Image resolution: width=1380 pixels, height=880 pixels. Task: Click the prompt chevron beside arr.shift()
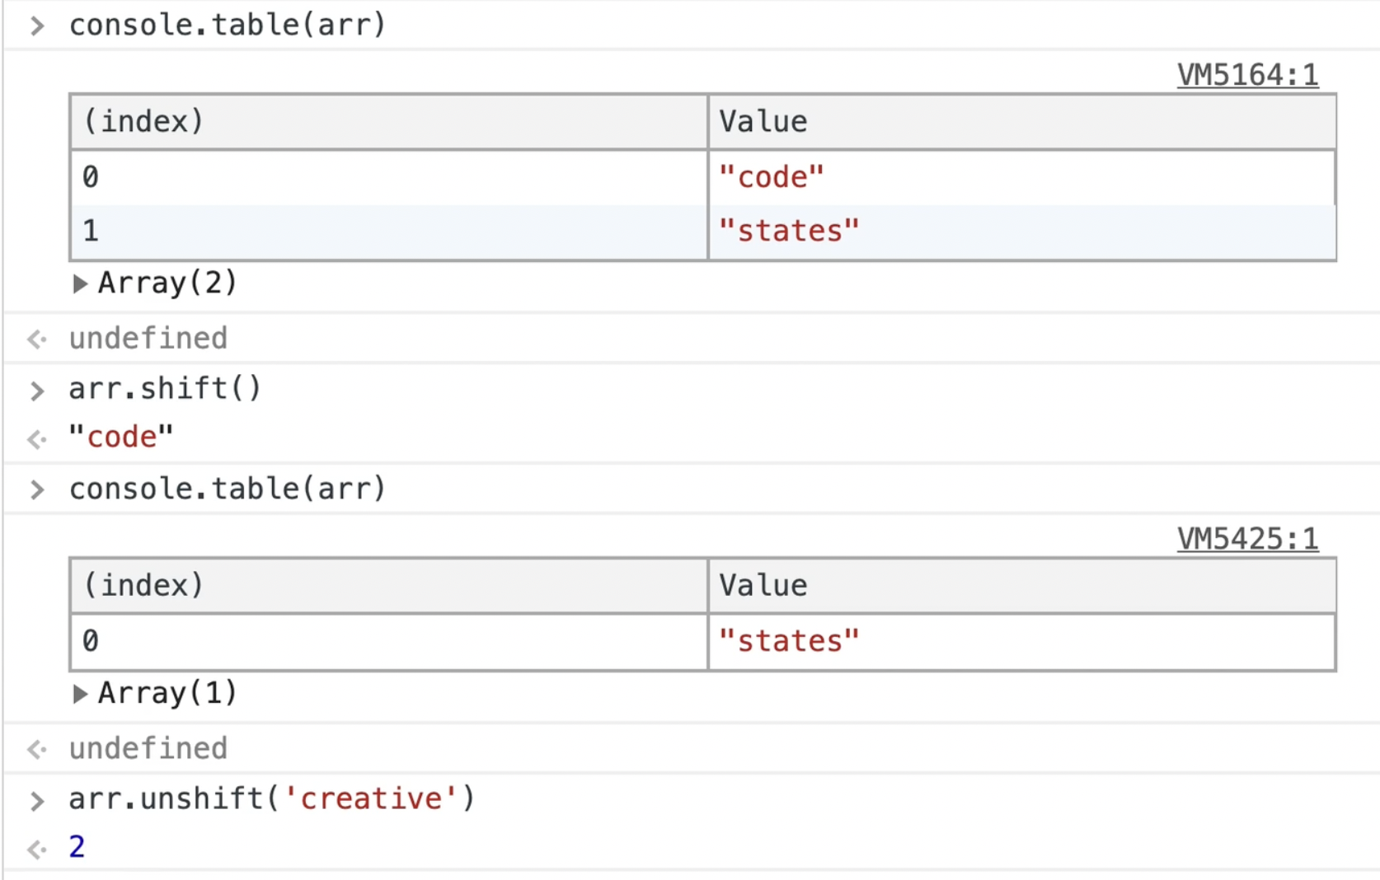pos(37,391)
